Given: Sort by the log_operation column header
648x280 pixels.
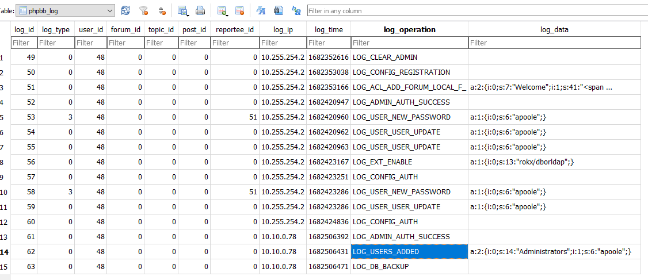Looking at the screenshot, I should 409,29.
